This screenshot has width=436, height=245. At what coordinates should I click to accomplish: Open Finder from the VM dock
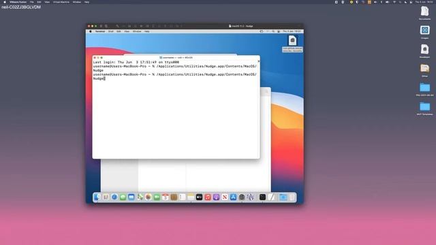[x=97, y=197]
